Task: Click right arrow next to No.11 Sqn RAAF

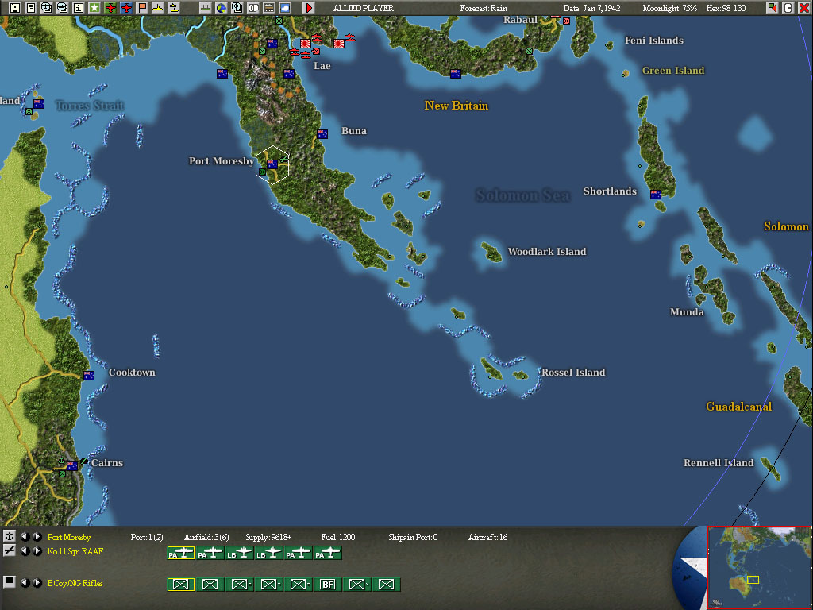Action: (x=37, y=551)
